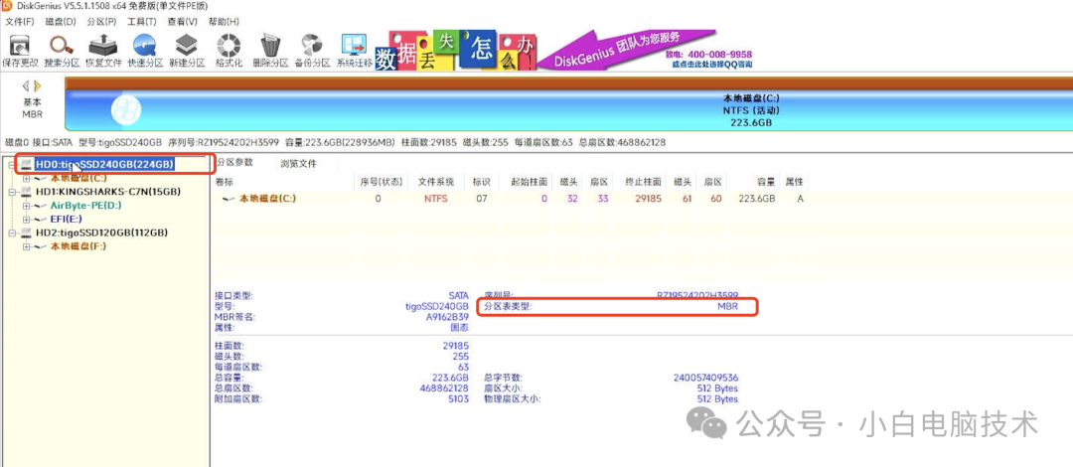Open the 查看(V) menu
This screenshot has width=1073, height=467.
pos(182,21)
